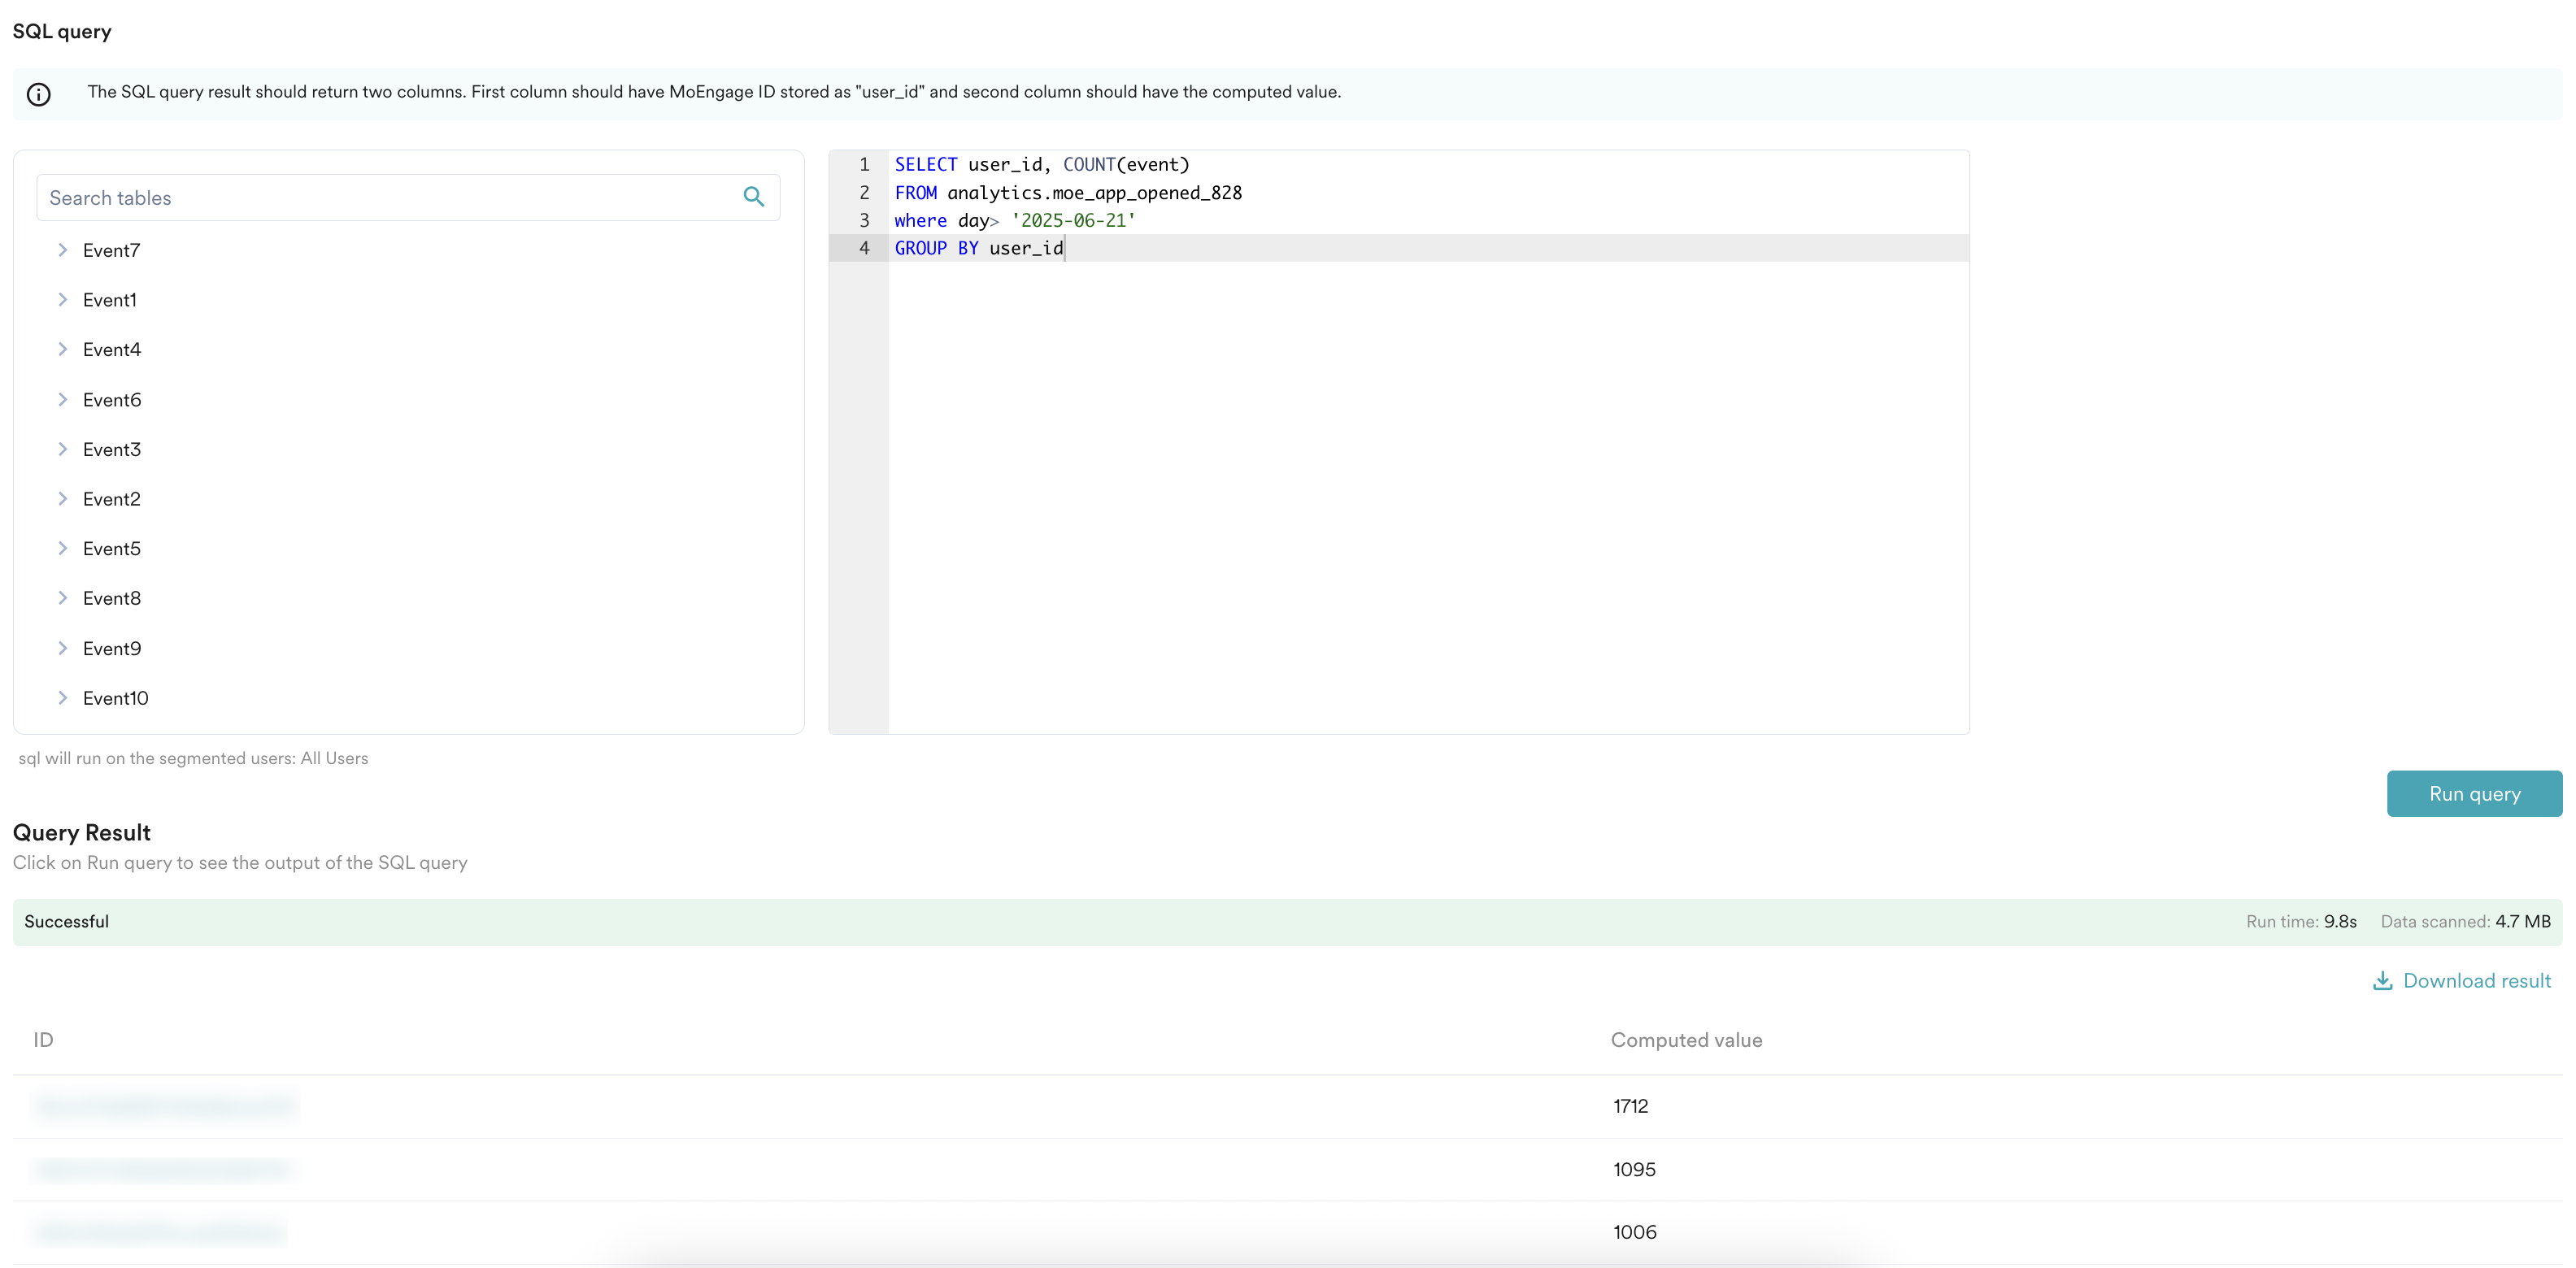Click line number 1 in the editor gutter

(864, 165)
